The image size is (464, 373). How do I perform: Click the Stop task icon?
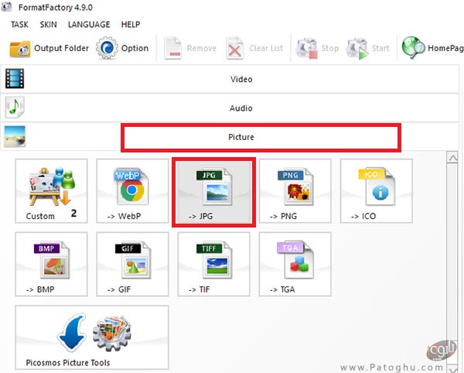coord(307,48)
